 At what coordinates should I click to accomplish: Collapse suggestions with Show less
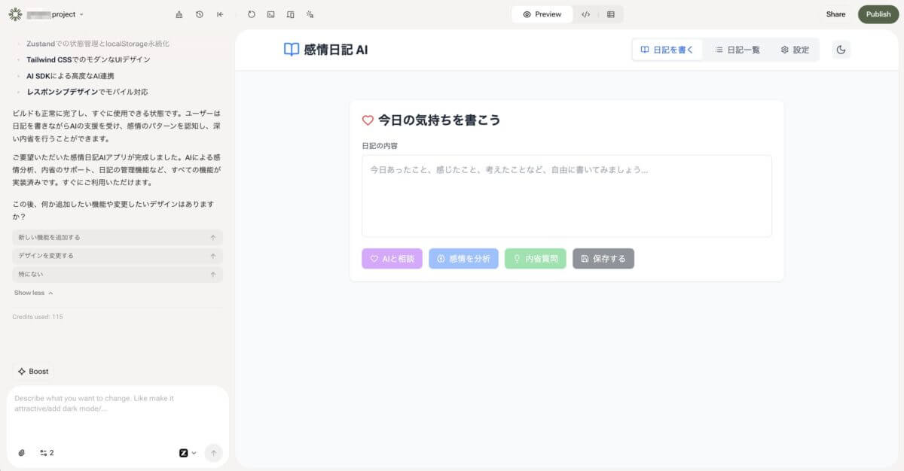(33, 293)
